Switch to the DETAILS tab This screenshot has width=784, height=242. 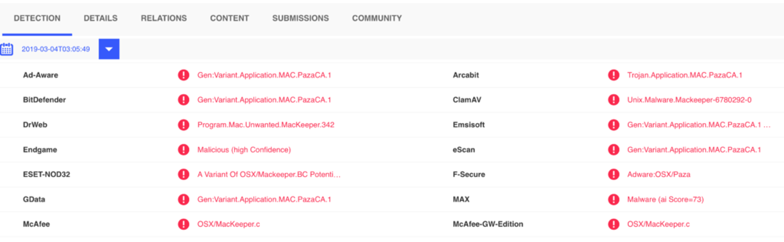click(101, 18)
